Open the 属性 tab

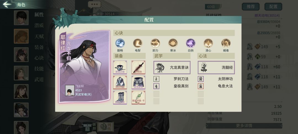click(39, 15)
